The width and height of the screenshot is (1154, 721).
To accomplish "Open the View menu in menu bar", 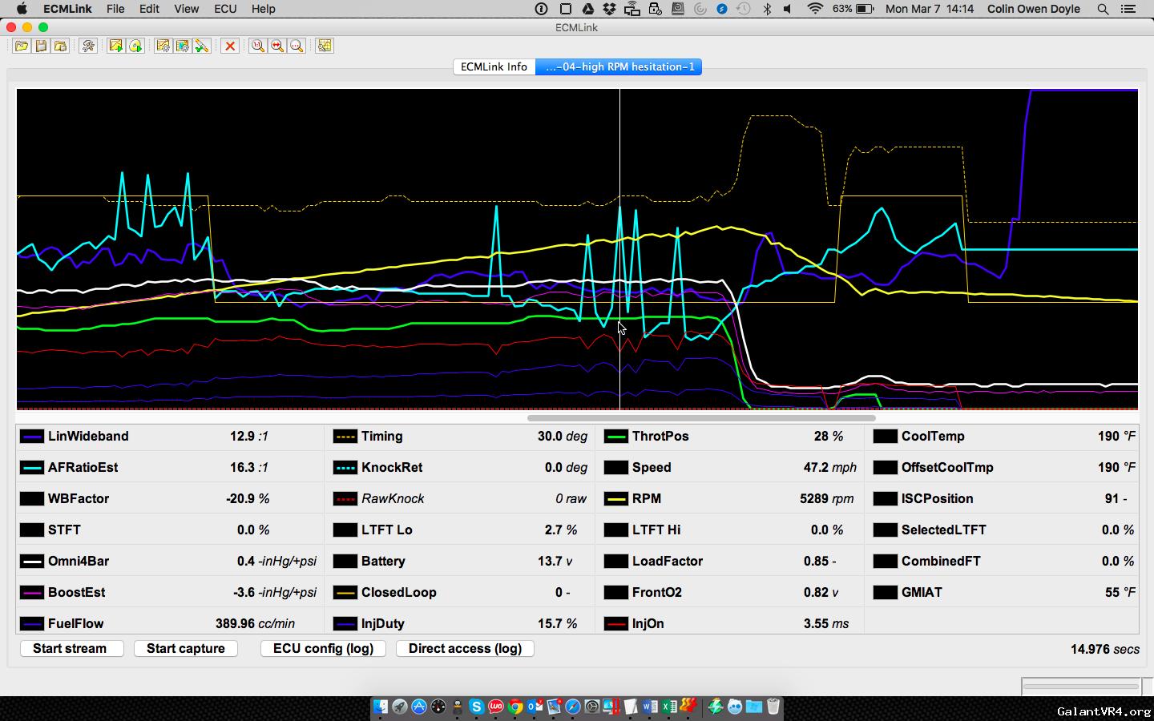I will point(186,9).
